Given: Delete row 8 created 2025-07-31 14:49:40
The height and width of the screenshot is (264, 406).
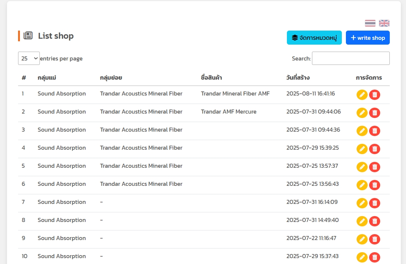Looking at the screenshot, I should coord(374,221).
